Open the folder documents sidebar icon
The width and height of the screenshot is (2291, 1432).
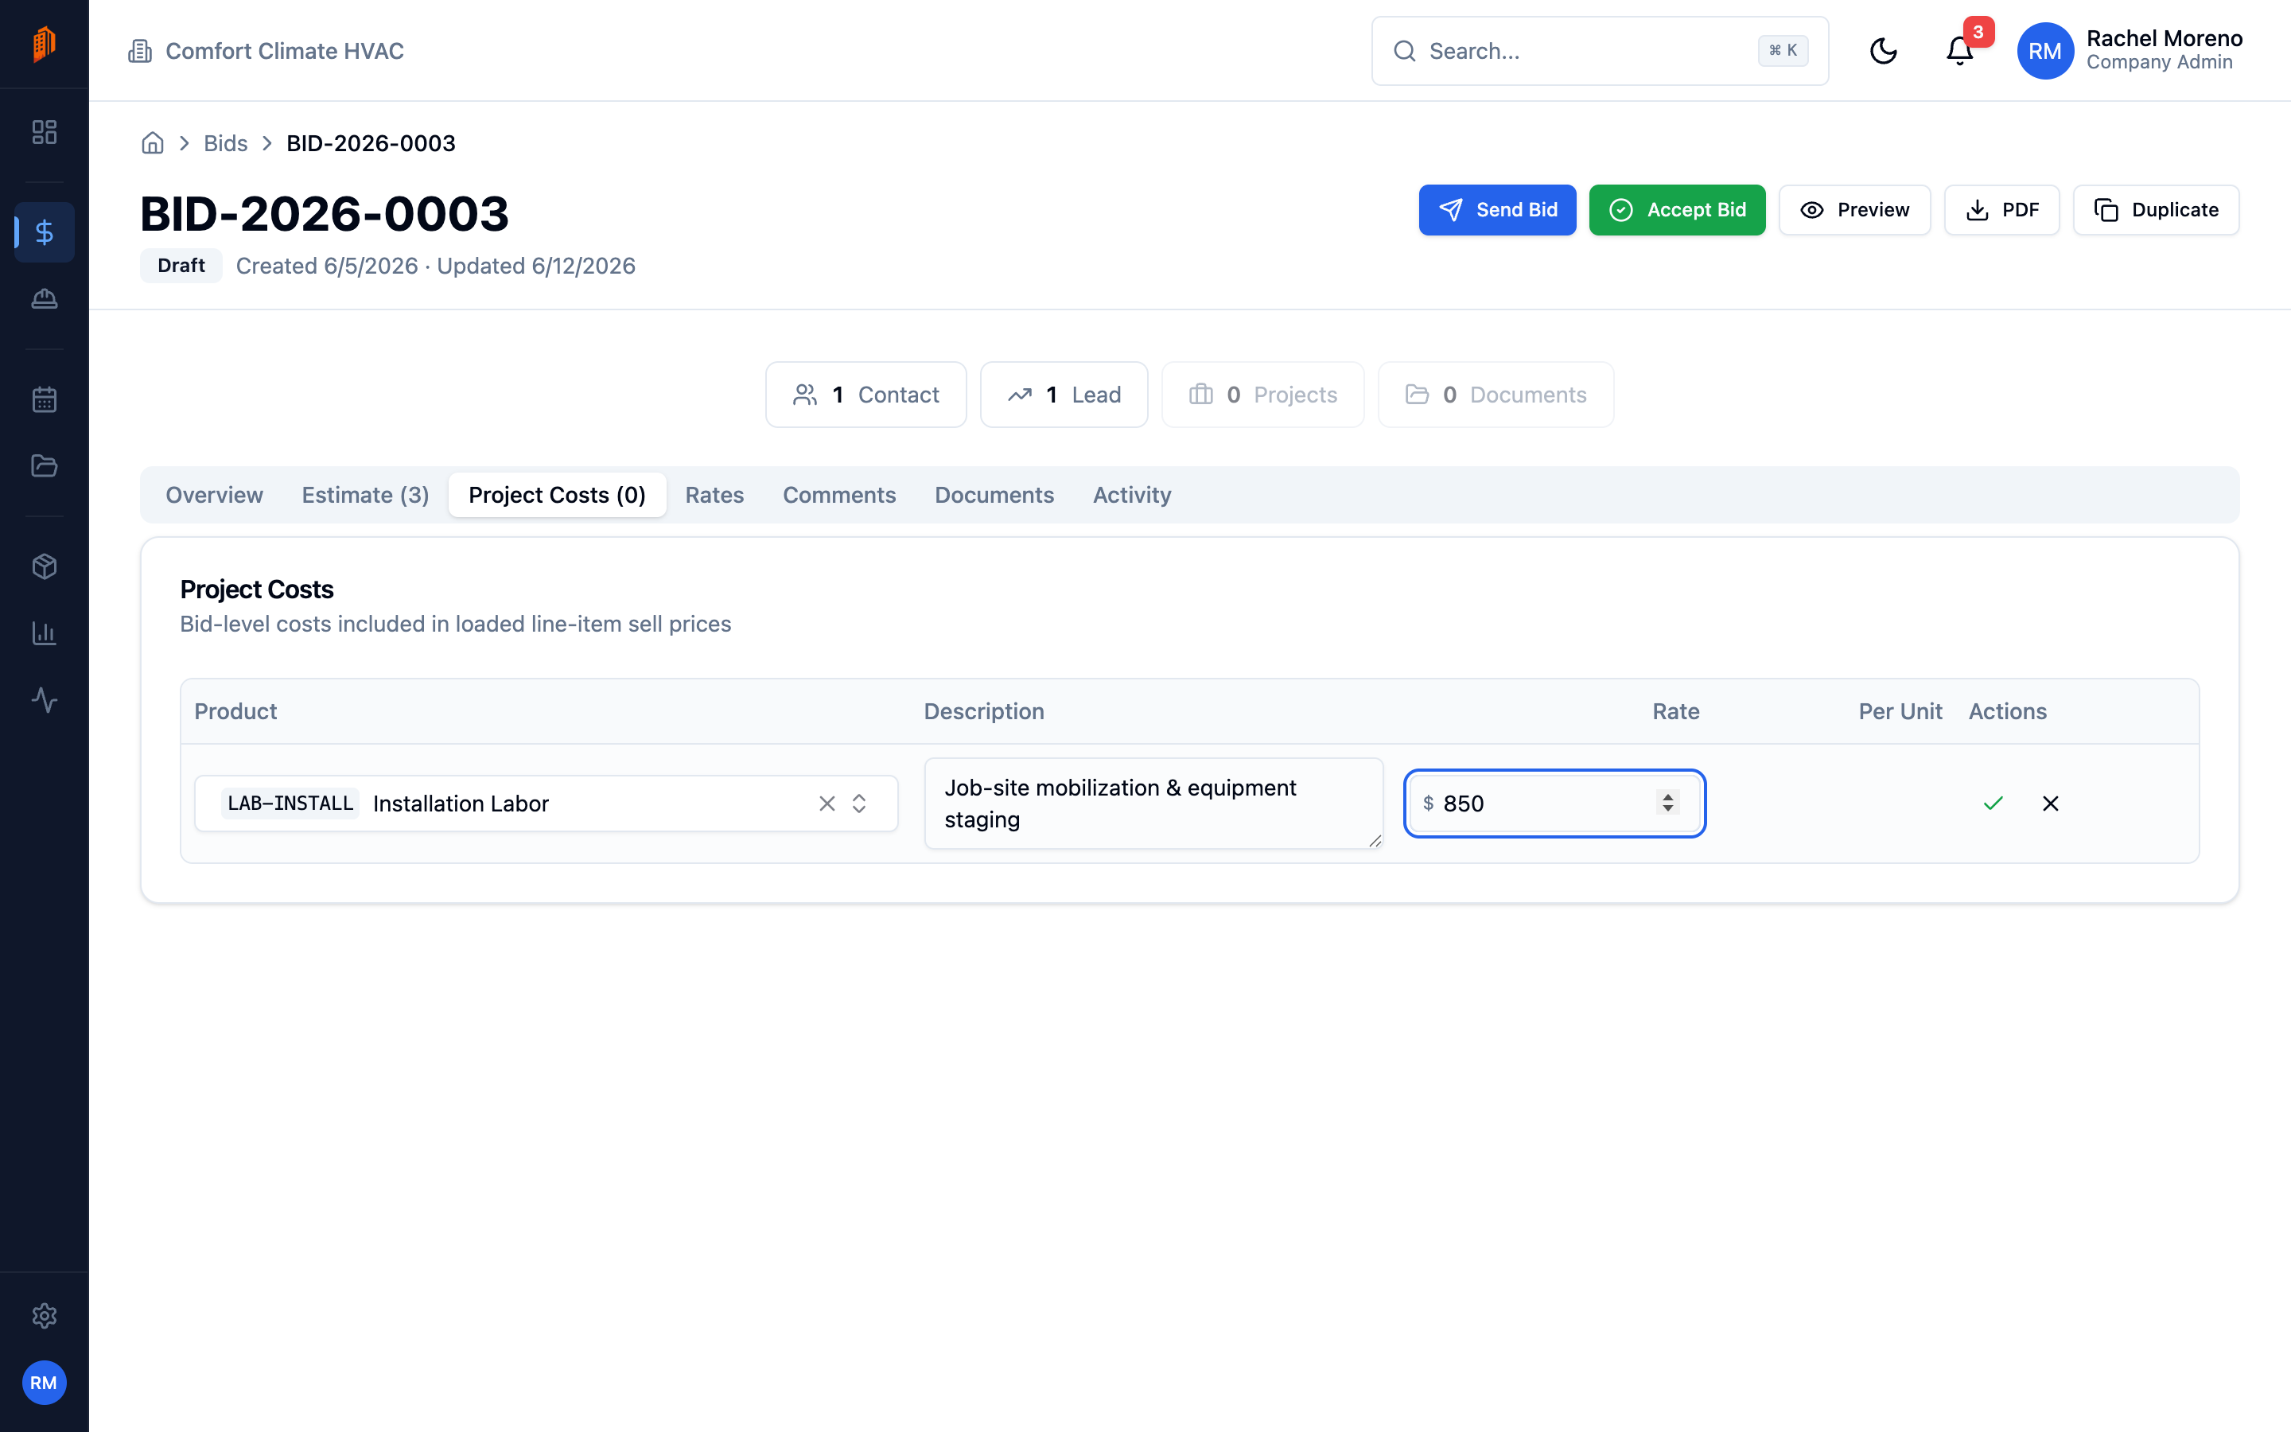(x=45, y=466)
